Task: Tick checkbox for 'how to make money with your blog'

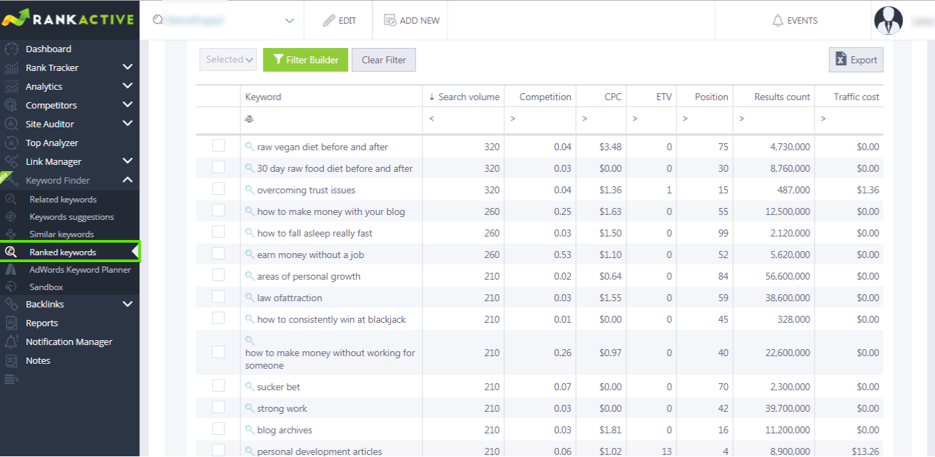Action: point(218,210)
